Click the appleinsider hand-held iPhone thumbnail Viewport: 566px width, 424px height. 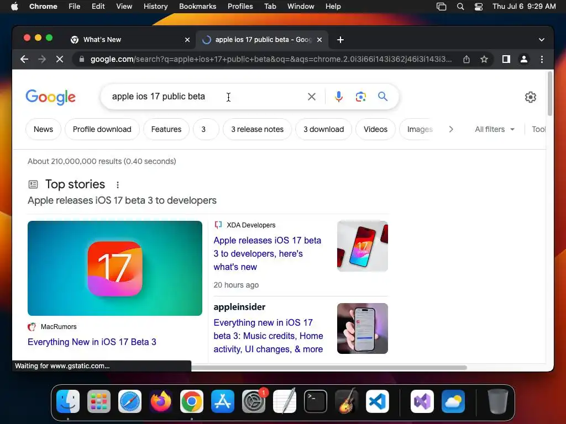363,328
